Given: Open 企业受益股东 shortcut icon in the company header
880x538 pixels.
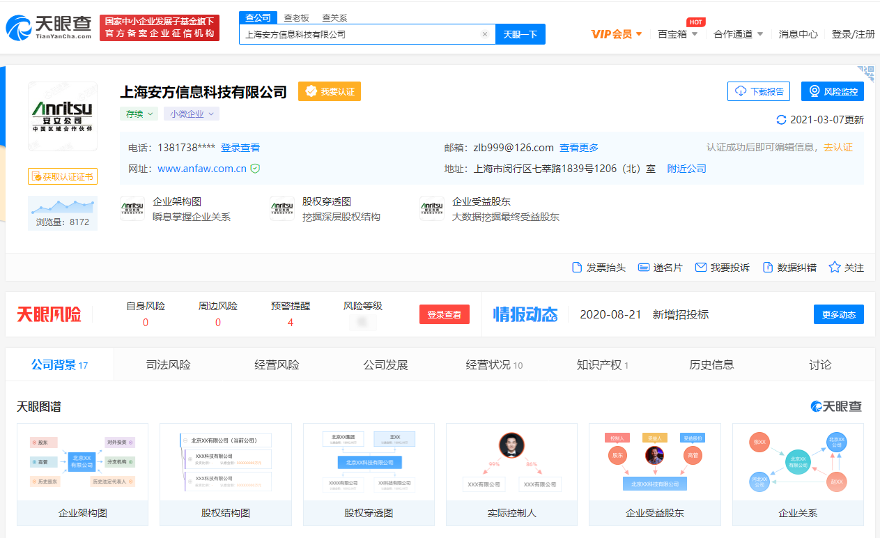Looking at the screenshot, I should (431, 208).
